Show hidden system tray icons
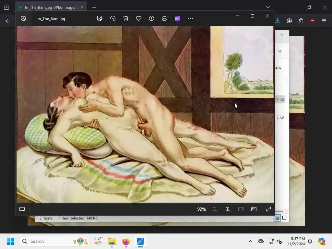The width and height of the screenshot is (332, 249). (251, 241)
